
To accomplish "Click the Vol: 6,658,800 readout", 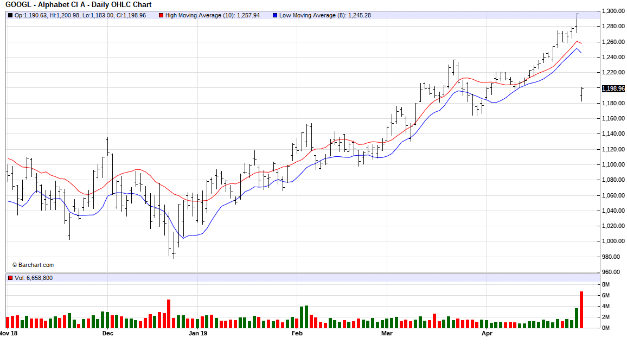I will coord(34,278).
